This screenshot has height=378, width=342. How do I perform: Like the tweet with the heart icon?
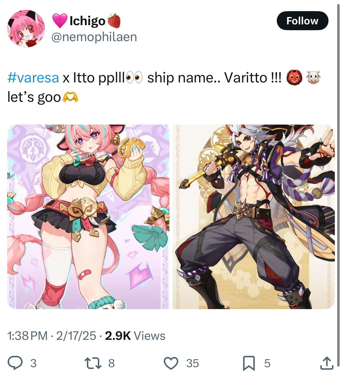tap(171, 363)
